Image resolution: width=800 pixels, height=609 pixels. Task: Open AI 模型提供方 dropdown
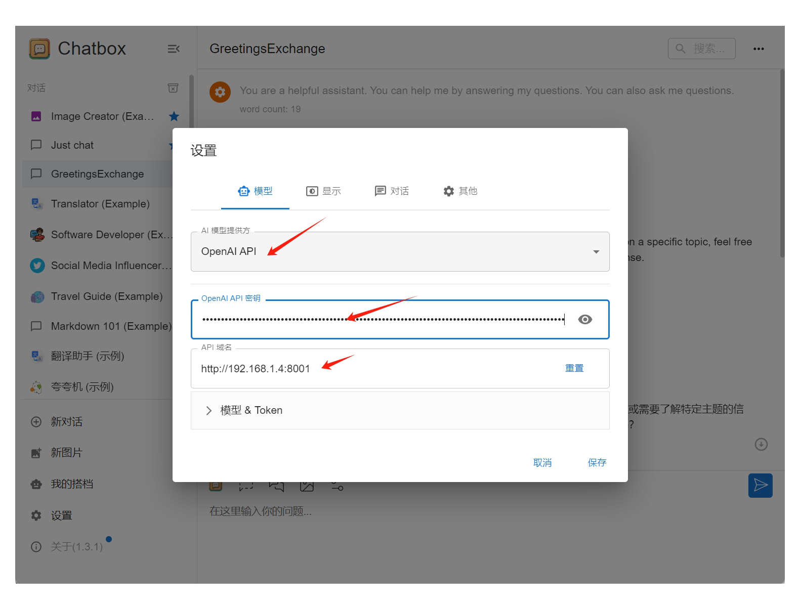(400, 251)
